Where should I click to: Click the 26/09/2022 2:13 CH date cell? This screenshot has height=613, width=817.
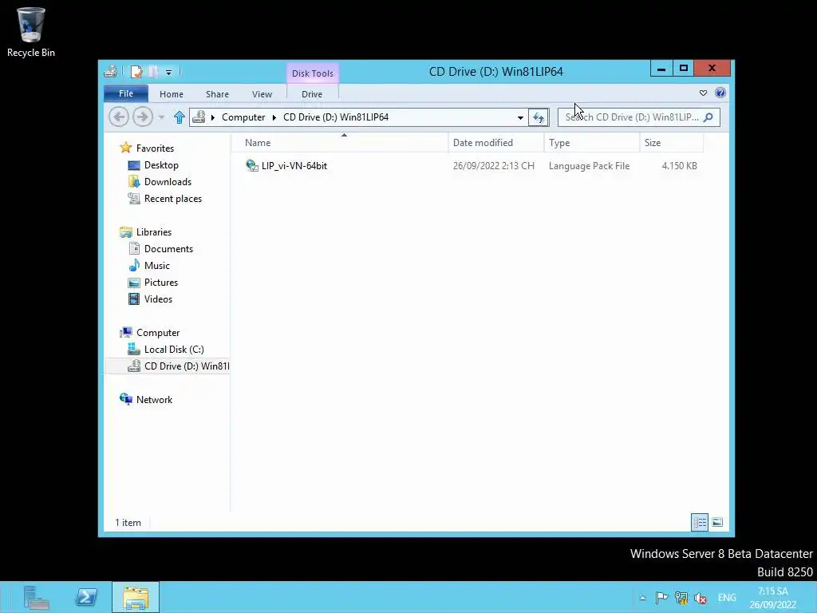point(493,166)
